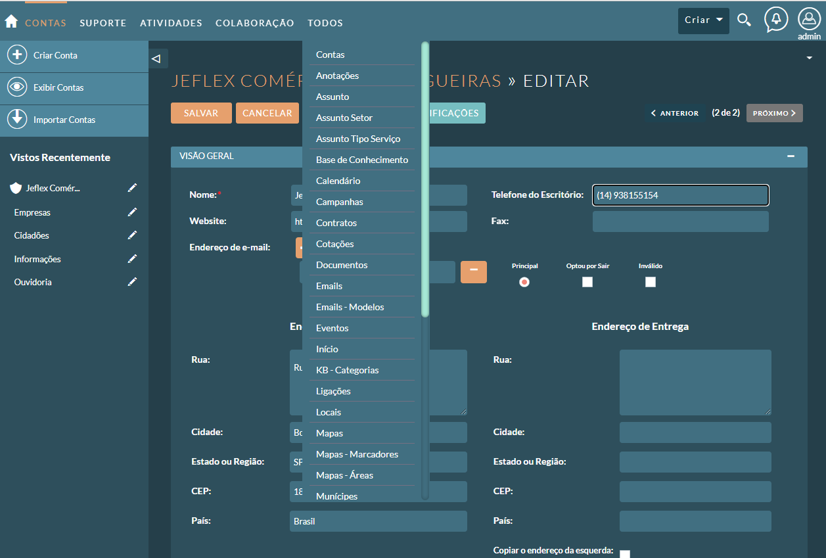
Task: Tick the Inválido email checkbox
Action: click(x=651, y=282)
